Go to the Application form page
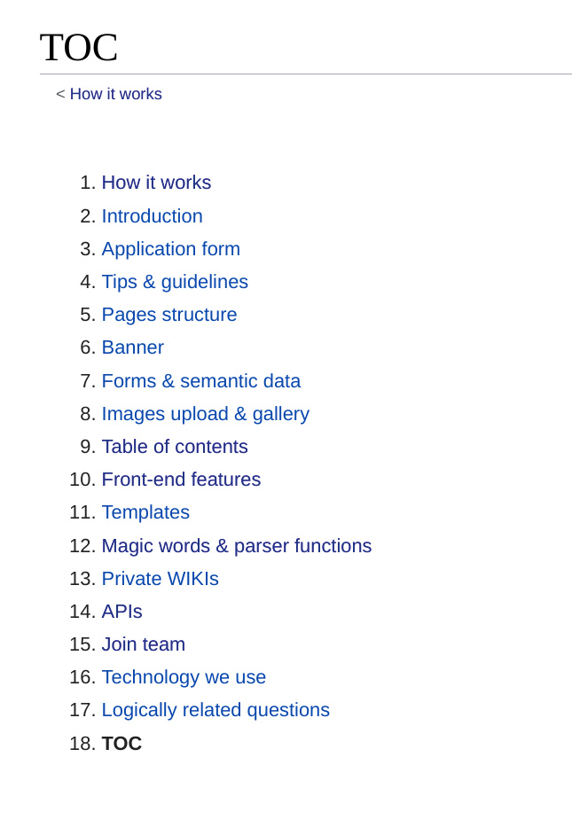Image resolution: width=572 pixels, height=835 pixels. point(170,249)
